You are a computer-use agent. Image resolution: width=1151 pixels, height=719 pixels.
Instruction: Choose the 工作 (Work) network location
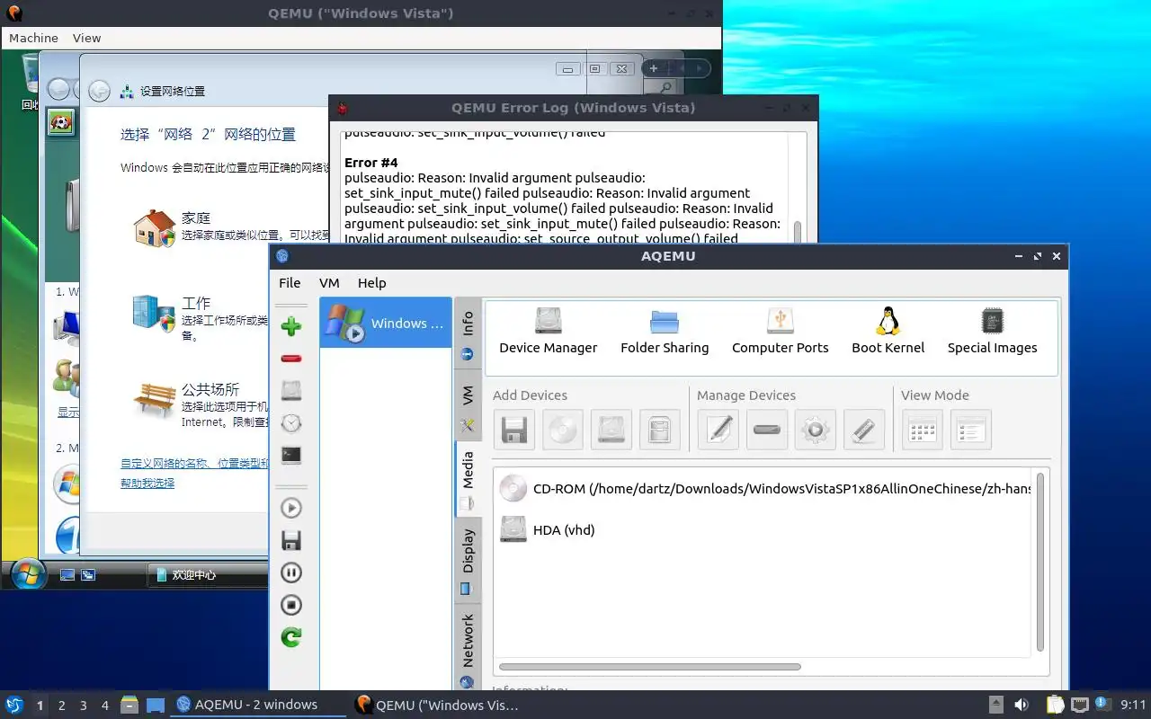tap(200, 318)
